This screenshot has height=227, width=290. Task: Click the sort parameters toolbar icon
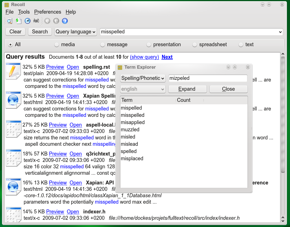[18, 21]
